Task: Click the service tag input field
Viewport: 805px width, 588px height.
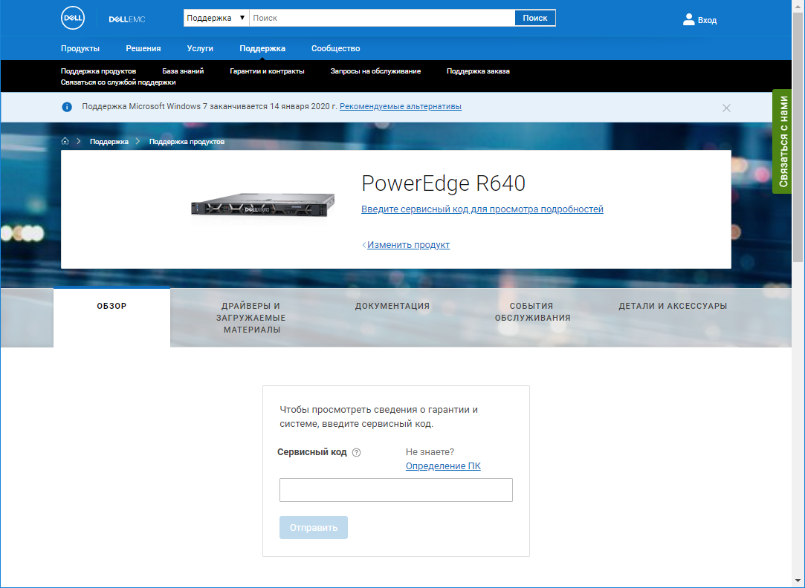Action: coord(396,490)
